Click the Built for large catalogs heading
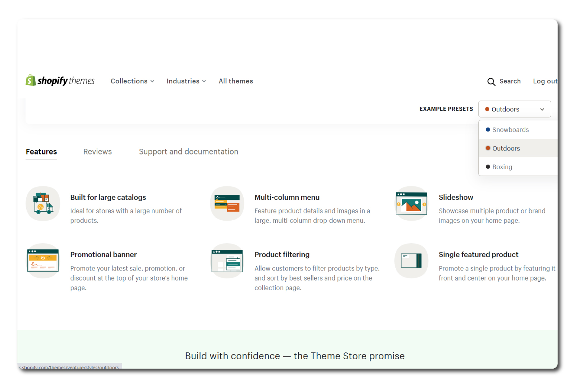Image resolution: width=575 pixels, height=388 pixels. point(108,197)
